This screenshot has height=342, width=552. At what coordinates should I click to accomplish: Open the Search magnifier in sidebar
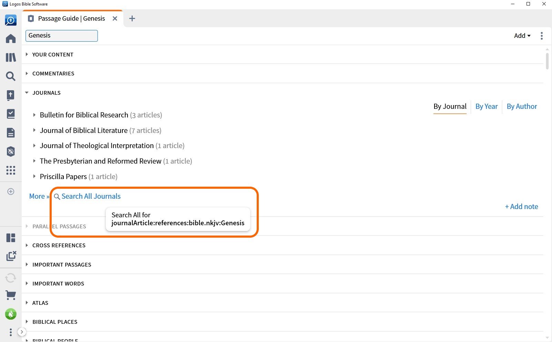[x=11, y=76]
